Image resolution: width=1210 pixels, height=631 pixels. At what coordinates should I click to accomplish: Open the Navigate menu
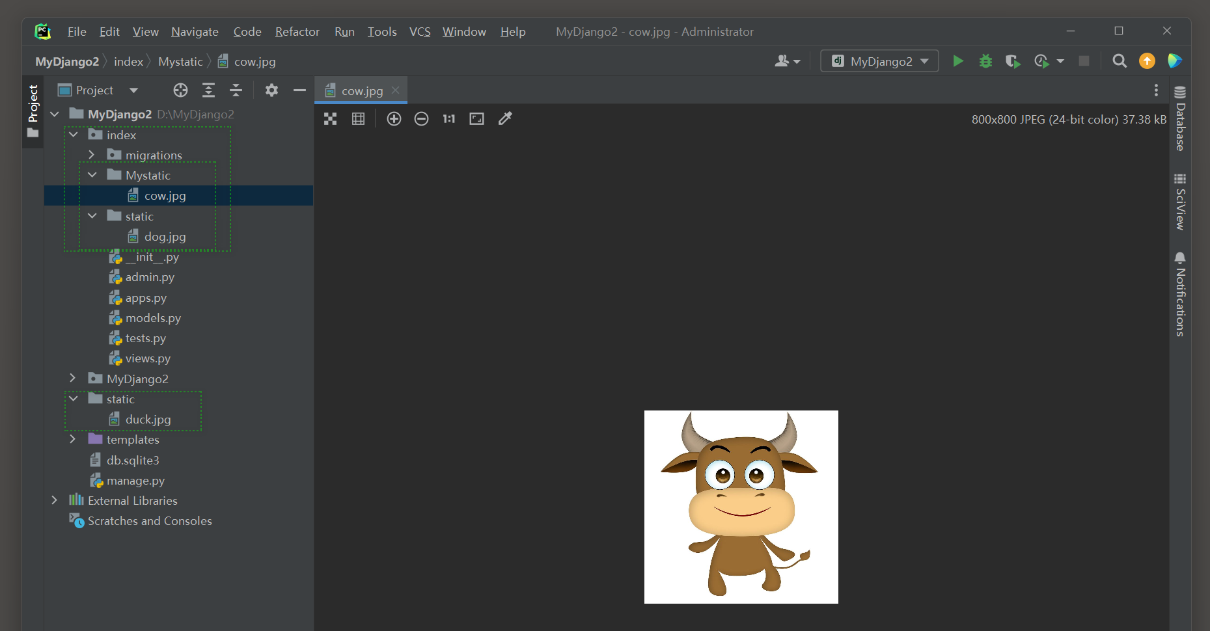(195, 31)
